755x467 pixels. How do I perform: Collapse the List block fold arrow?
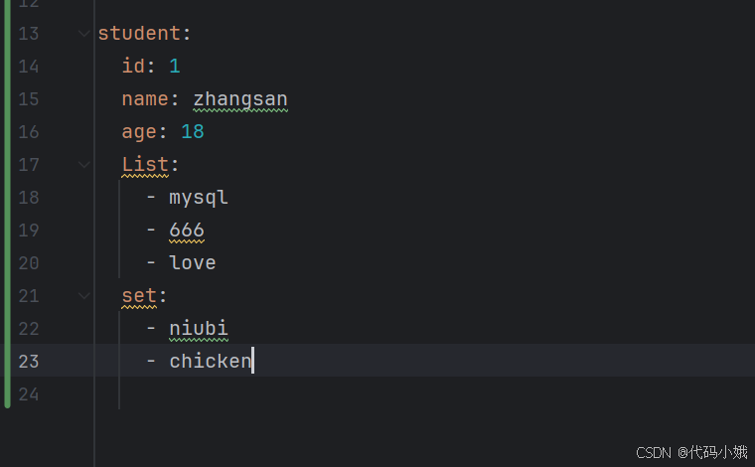pos(83,165)
